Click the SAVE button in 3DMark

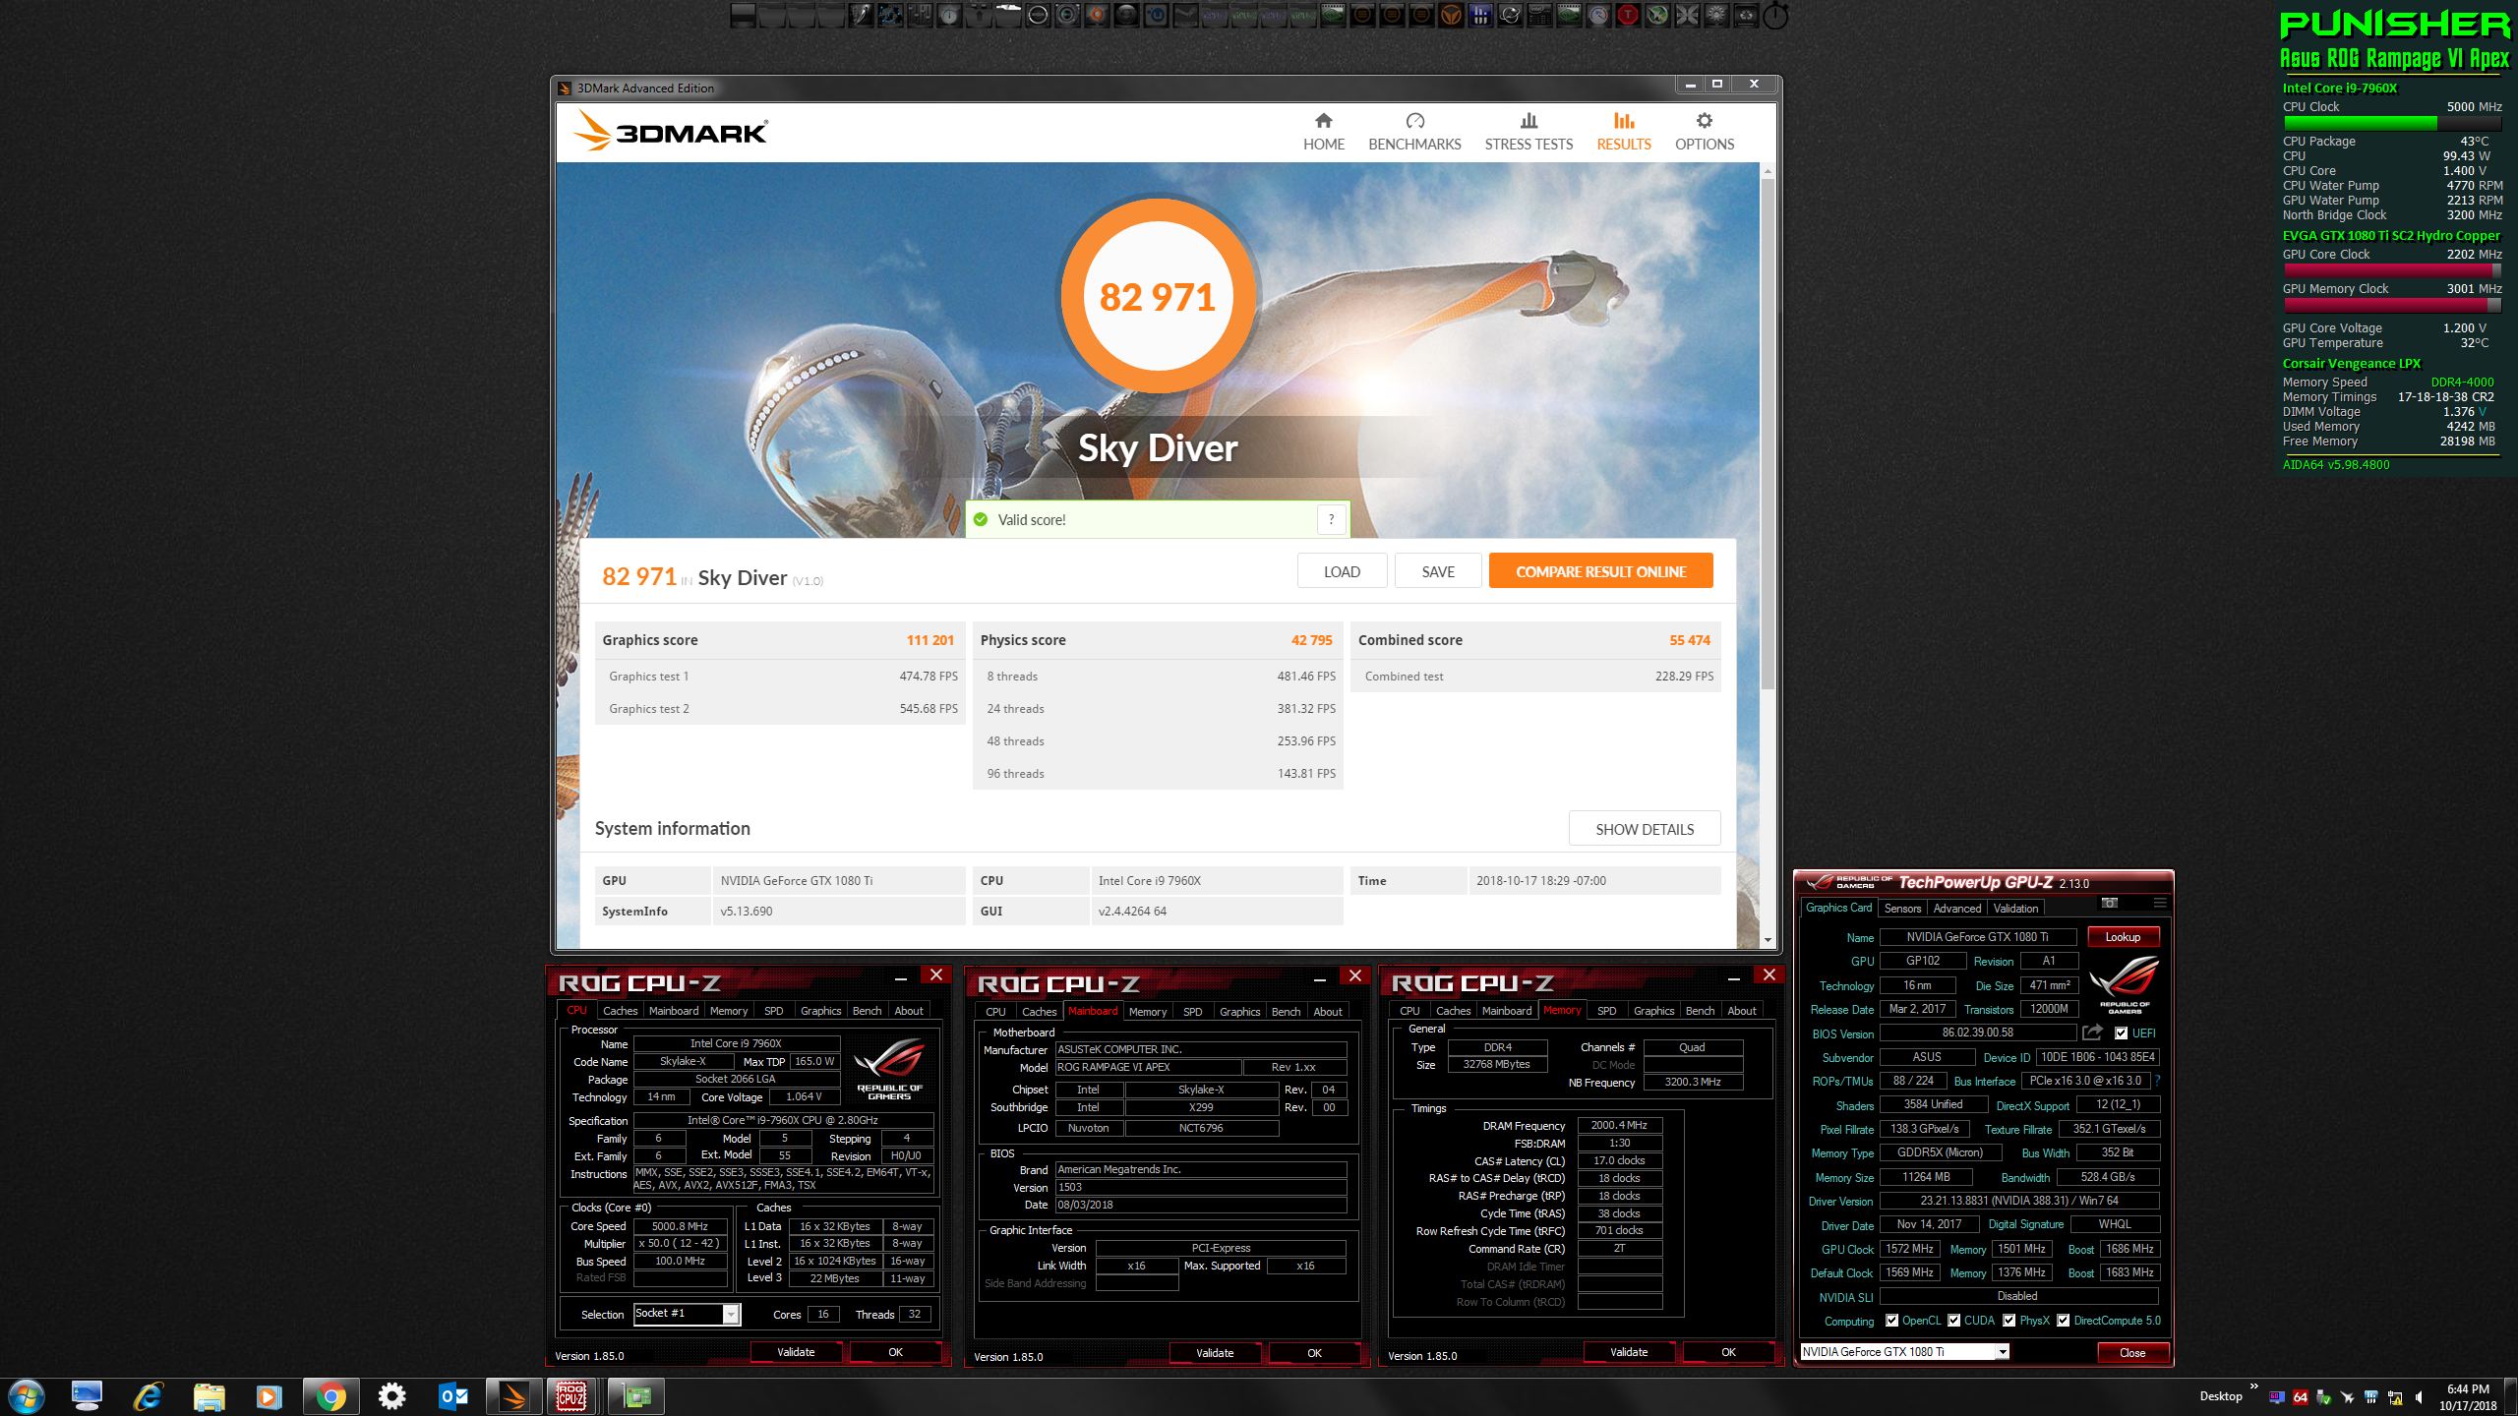coord(1438,571)
